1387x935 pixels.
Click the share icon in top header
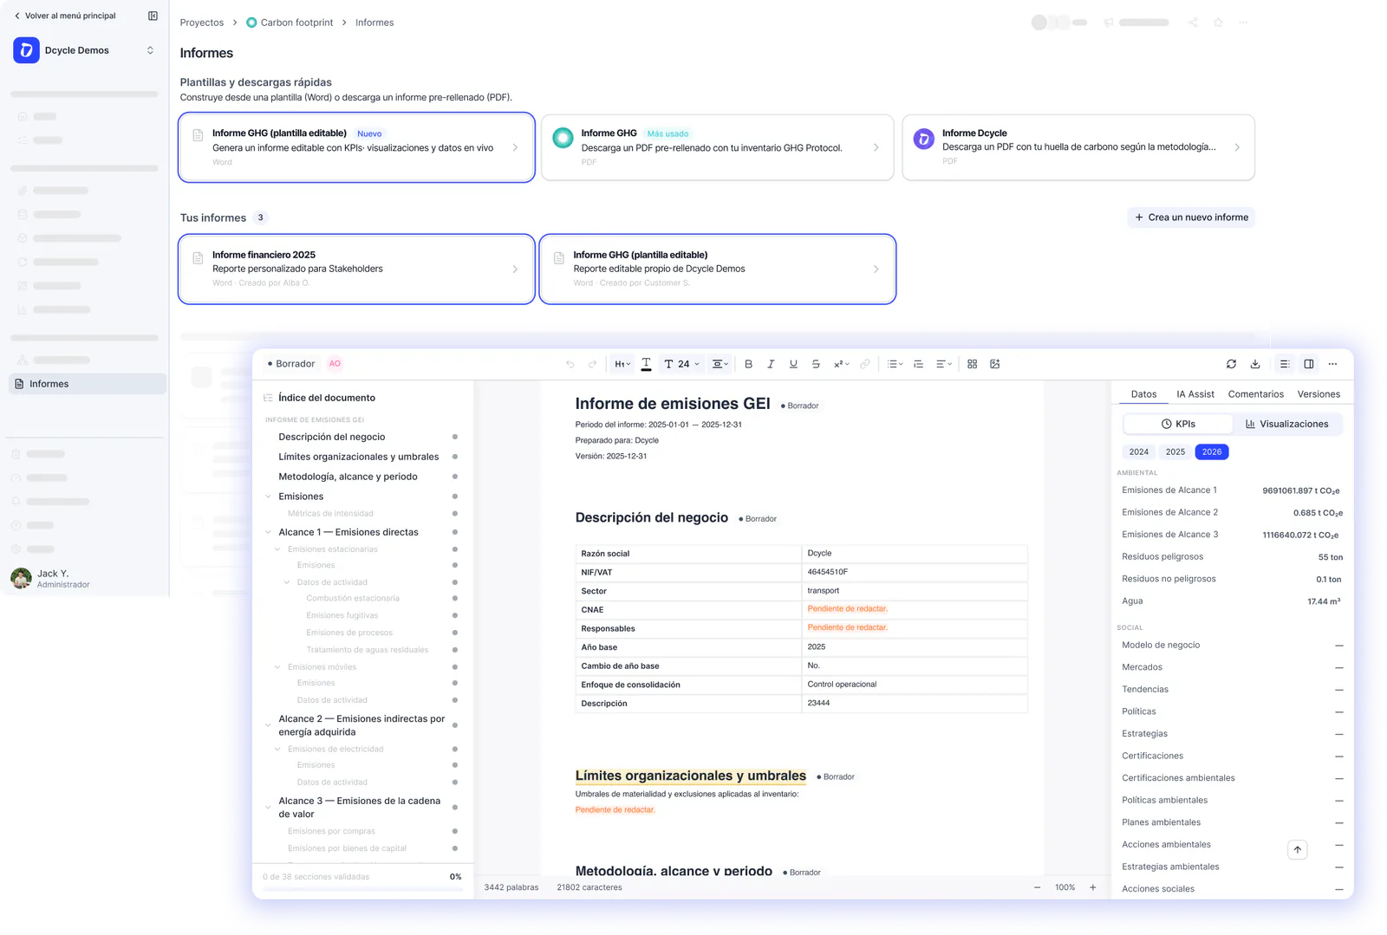point(1193,23)
